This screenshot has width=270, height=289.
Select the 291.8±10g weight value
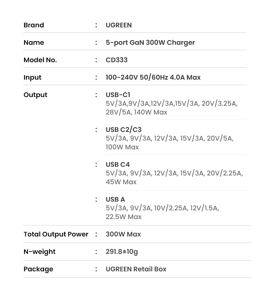tap(122, 252)
